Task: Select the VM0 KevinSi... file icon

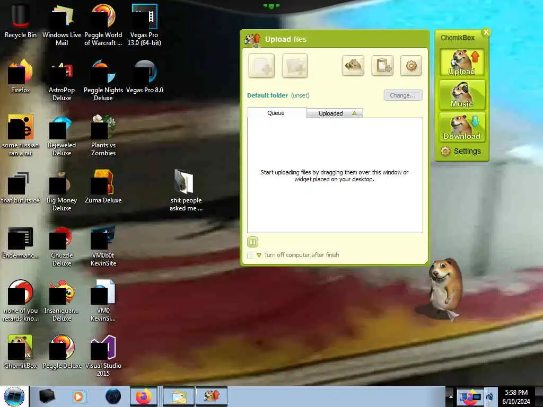Action: pyautogui.click(x=103, y=300)
